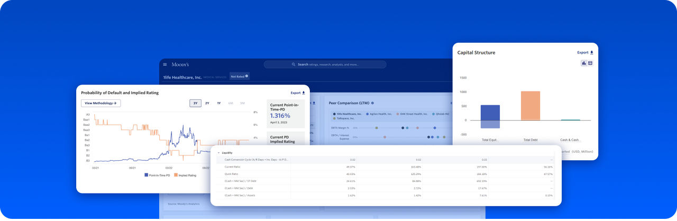Click the Not Rated badge
Viewport: 677px width, 221px height.
tap(240, 76)
